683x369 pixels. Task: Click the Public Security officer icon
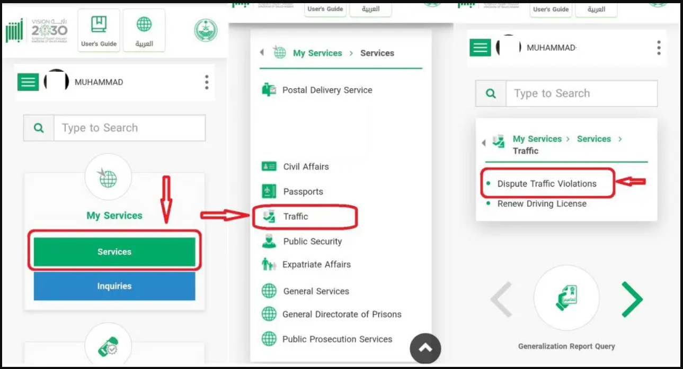coord(269,241)
